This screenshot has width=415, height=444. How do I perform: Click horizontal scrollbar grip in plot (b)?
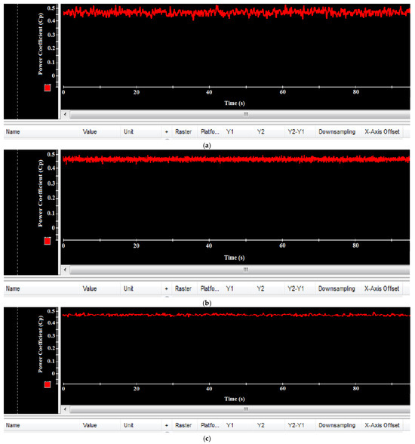pos(245,270)
